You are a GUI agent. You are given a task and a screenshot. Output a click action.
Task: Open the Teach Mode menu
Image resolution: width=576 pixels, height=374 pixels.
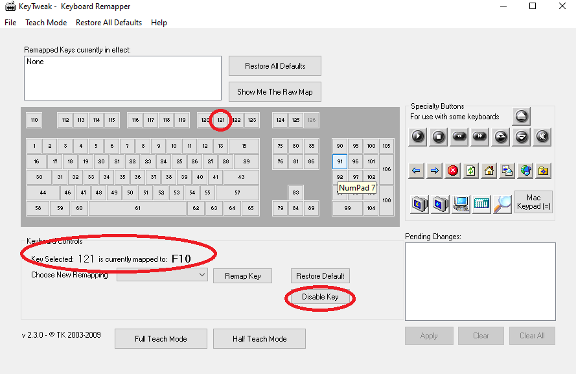[46, 23]
